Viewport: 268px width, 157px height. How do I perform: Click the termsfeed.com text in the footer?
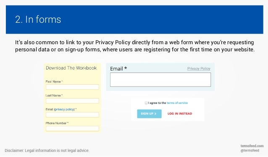point(252,146)
